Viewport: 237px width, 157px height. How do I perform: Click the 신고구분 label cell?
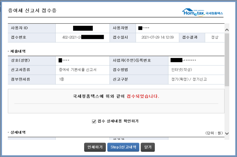coord(139,79)
